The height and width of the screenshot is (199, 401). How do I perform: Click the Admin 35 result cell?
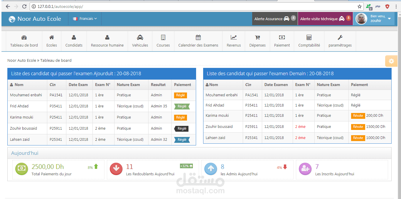pyautogui.click(x=159, y=106)
